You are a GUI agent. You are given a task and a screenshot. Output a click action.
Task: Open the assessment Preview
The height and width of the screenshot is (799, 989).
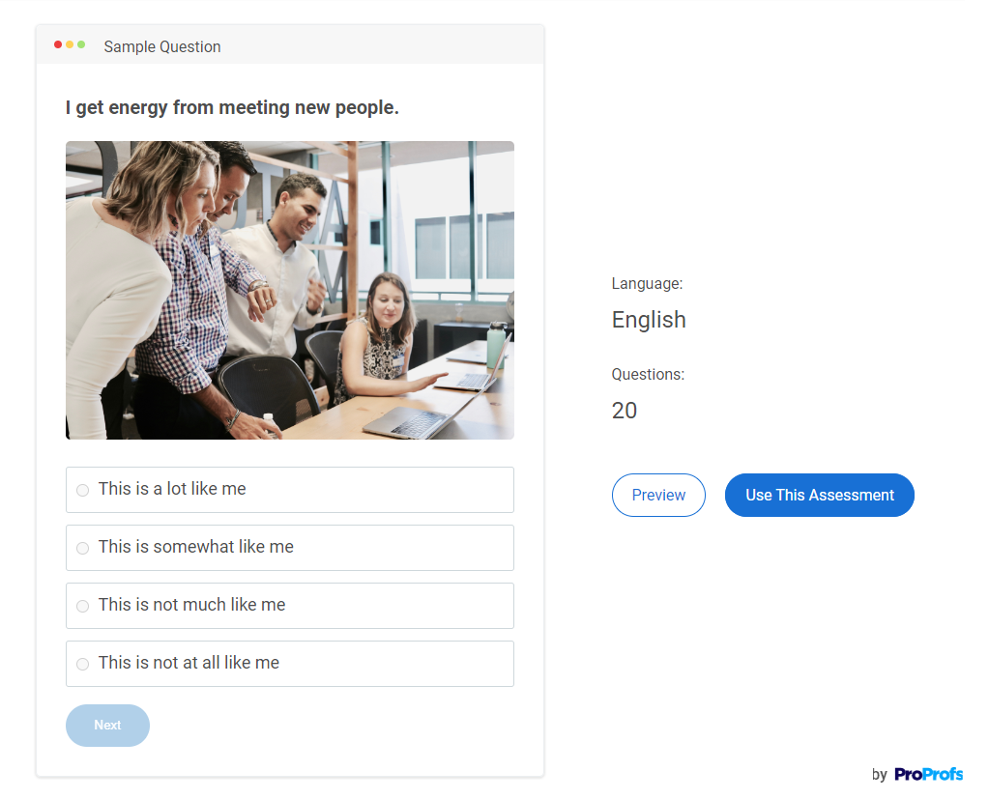point(658,495)
